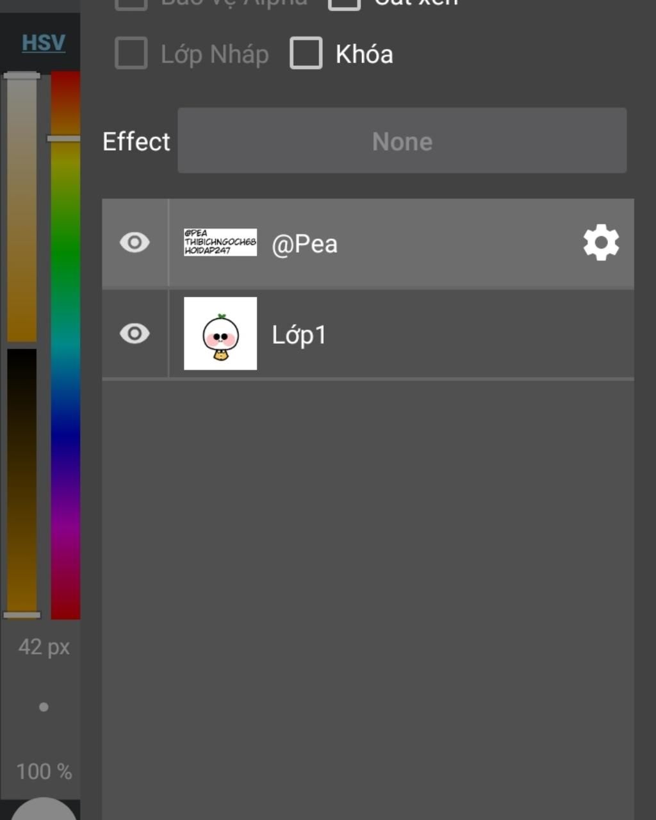Image resolution: width=656 pixels, height=820 pixels.
Task: Click the bottom handle of brightness bar
Action: [22, 615]
